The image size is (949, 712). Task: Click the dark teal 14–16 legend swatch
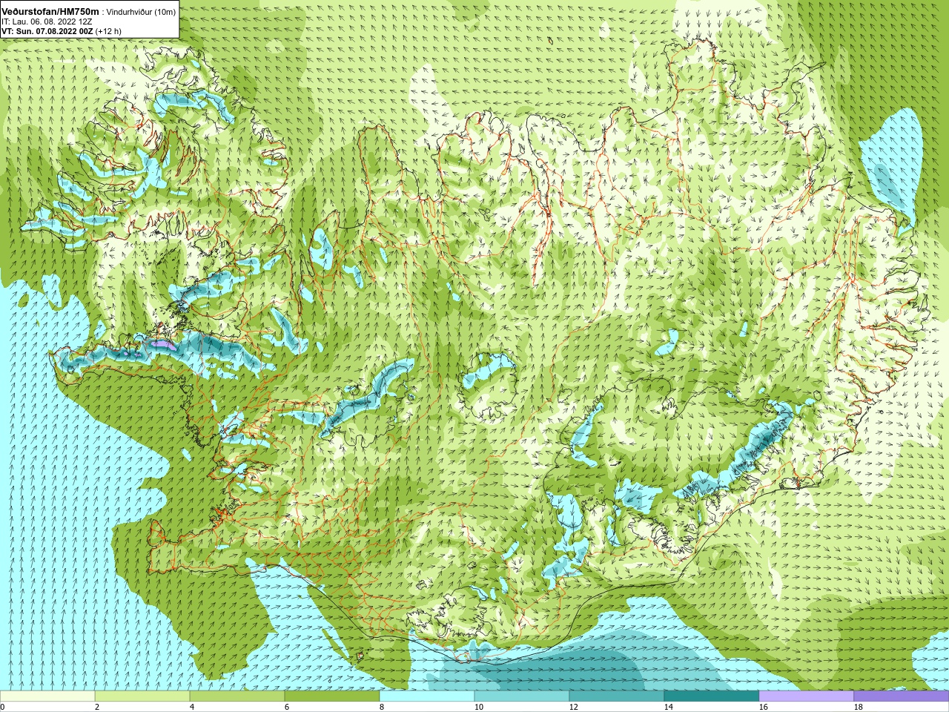coord(712,696)
